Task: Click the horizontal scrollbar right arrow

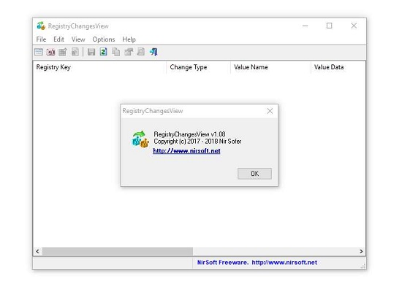Action: click(x=361, y=251)
